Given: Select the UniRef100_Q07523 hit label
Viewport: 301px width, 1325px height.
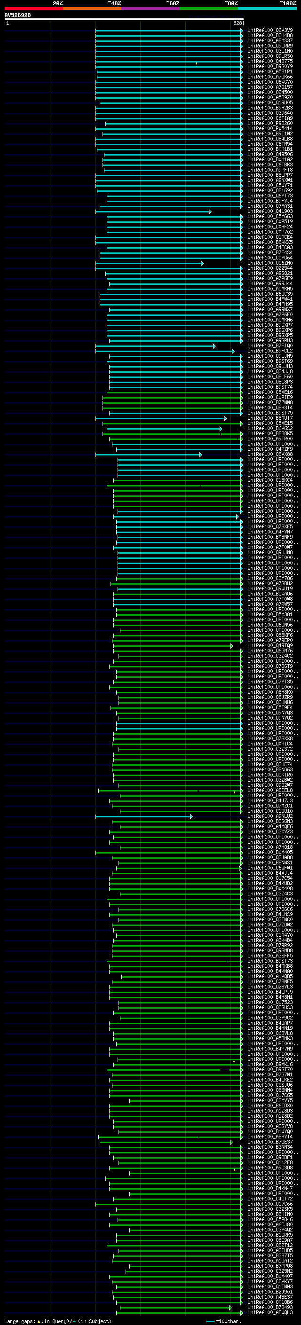Looking at the screenshot, I should coord(270,1002).
